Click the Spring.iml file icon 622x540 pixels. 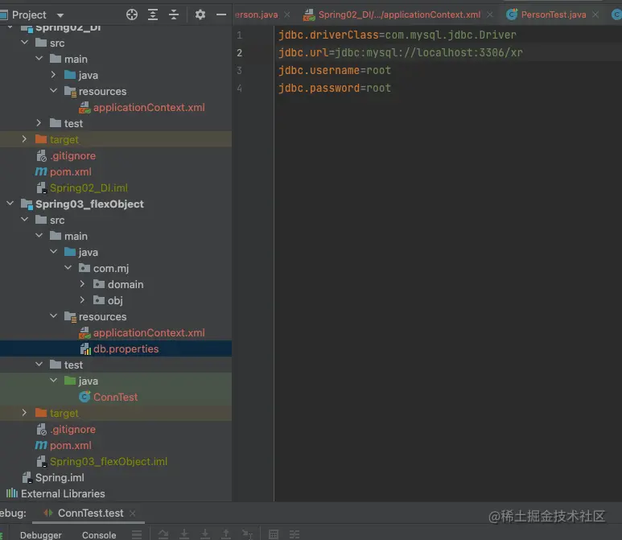click(27, 477)
